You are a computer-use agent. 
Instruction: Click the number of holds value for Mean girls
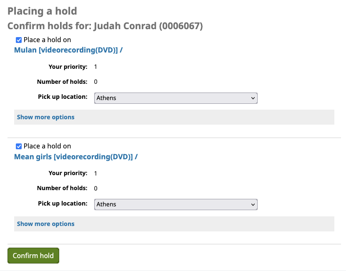[x=95, y=188]
